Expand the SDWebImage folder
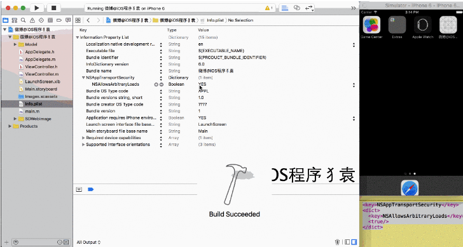This screenshot has height=247, width=463. 15,119
